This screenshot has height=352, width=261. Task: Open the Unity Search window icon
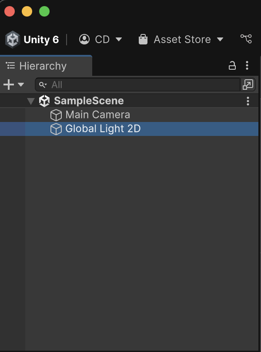pyautogui.click(x=248, y=85)
